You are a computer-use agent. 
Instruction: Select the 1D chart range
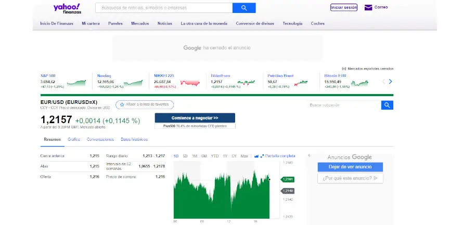tap(176, 156)
